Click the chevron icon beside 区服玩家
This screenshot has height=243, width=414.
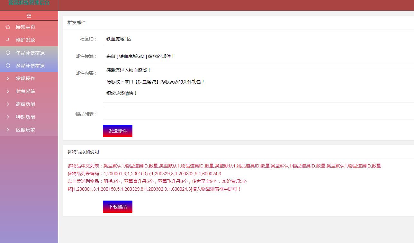click(8, 130)
